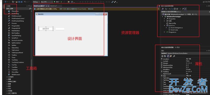210x95 pixels.
Task: Expand the Location property
Action: [x=162, y=59]
